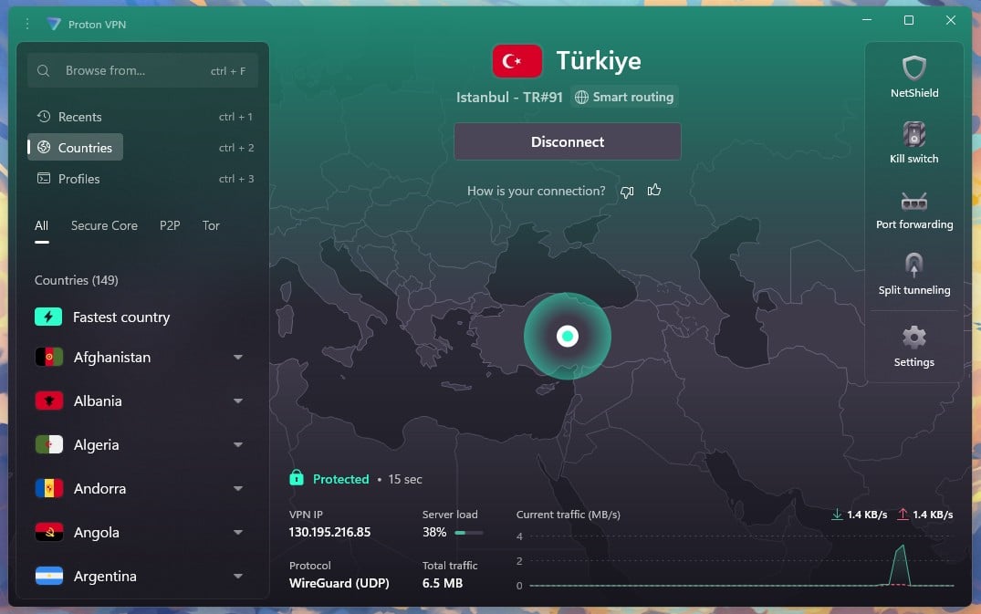Close the Proton VPN window
Screen dimensions: 981x614
pyautogui.click(x=950, y=20)
